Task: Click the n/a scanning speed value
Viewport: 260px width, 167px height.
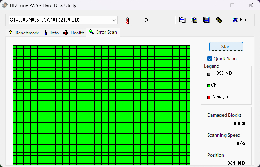Action: click(241, 143)
